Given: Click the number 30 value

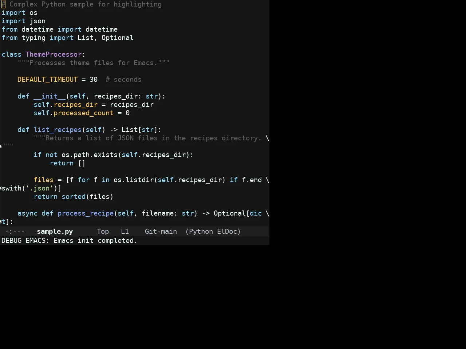Looking at the screenshot, I should pyautogui.click(x=94, y=80).
